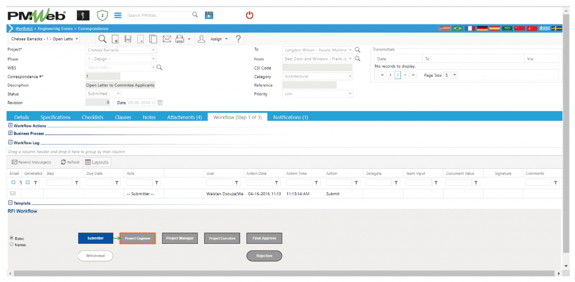Click the Refresh button
Image resolution: width=575 pixels, height=282 pixels.
pos(70,162)
